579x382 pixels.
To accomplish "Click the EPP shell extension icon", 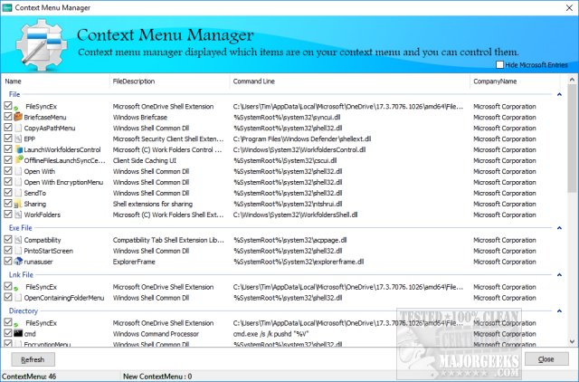I will click(18, 138).
